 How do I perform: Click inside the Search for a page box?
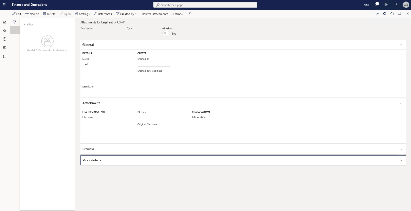[x=205, y=5]
